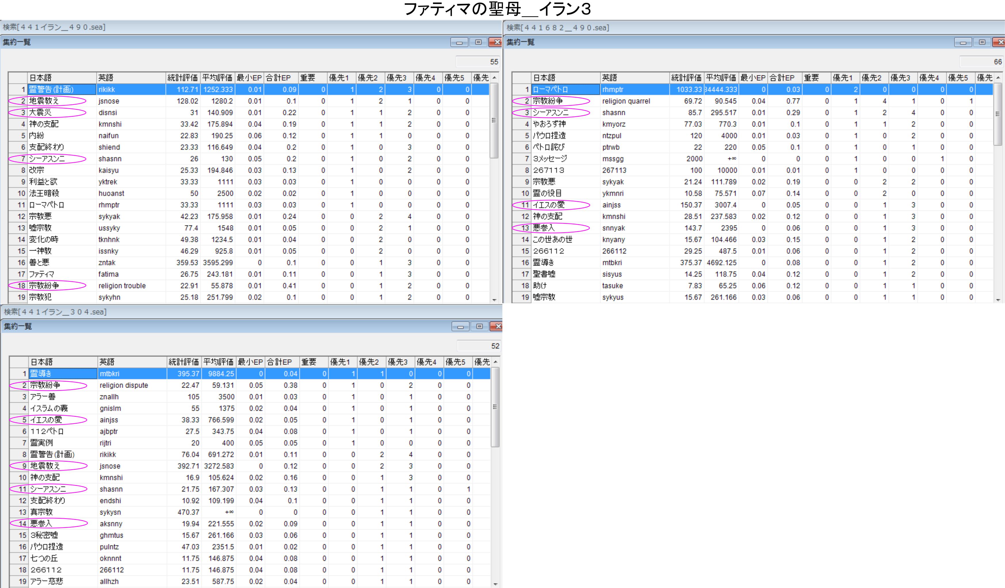1005x588 pixels.
Task: Select 霊導き row in bottom table
Action: pyautogui.click(x=41, y=374)
